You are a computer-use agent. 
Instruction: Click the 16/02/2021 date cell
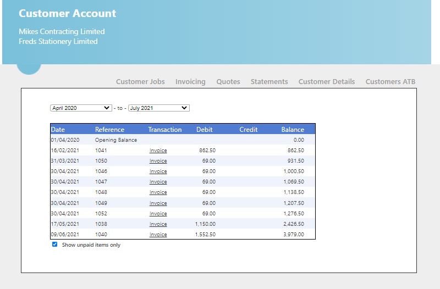(x=65, y=150)
